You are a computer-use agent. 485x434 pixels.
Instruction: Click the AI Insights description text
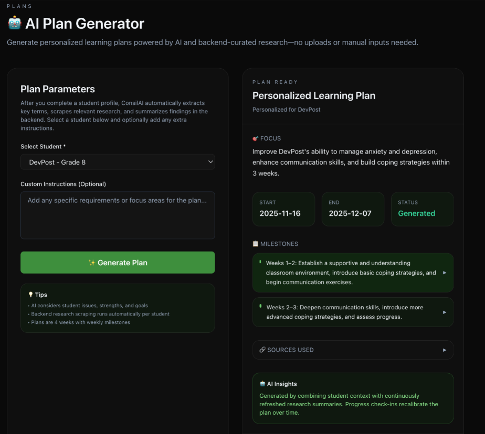[349, 404]
